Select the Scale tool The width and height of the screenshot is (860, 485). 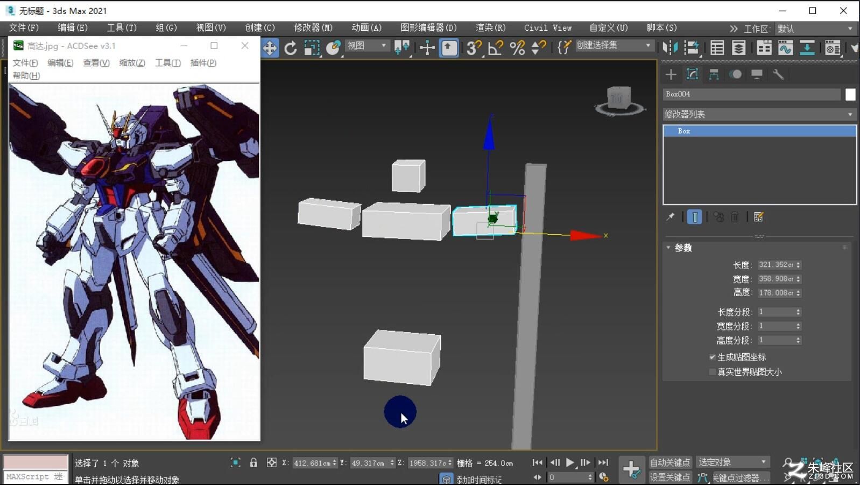coord(312,48)
